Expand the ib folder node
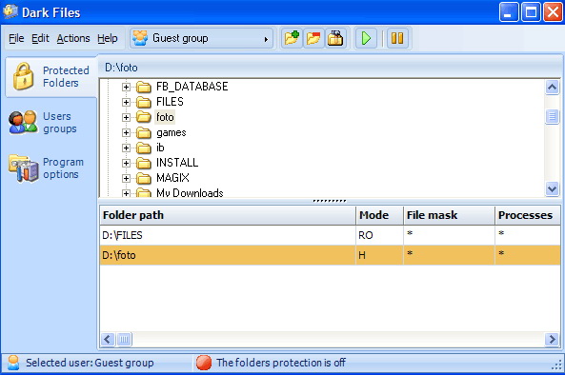565x375 pixels. tap(126, 148)
